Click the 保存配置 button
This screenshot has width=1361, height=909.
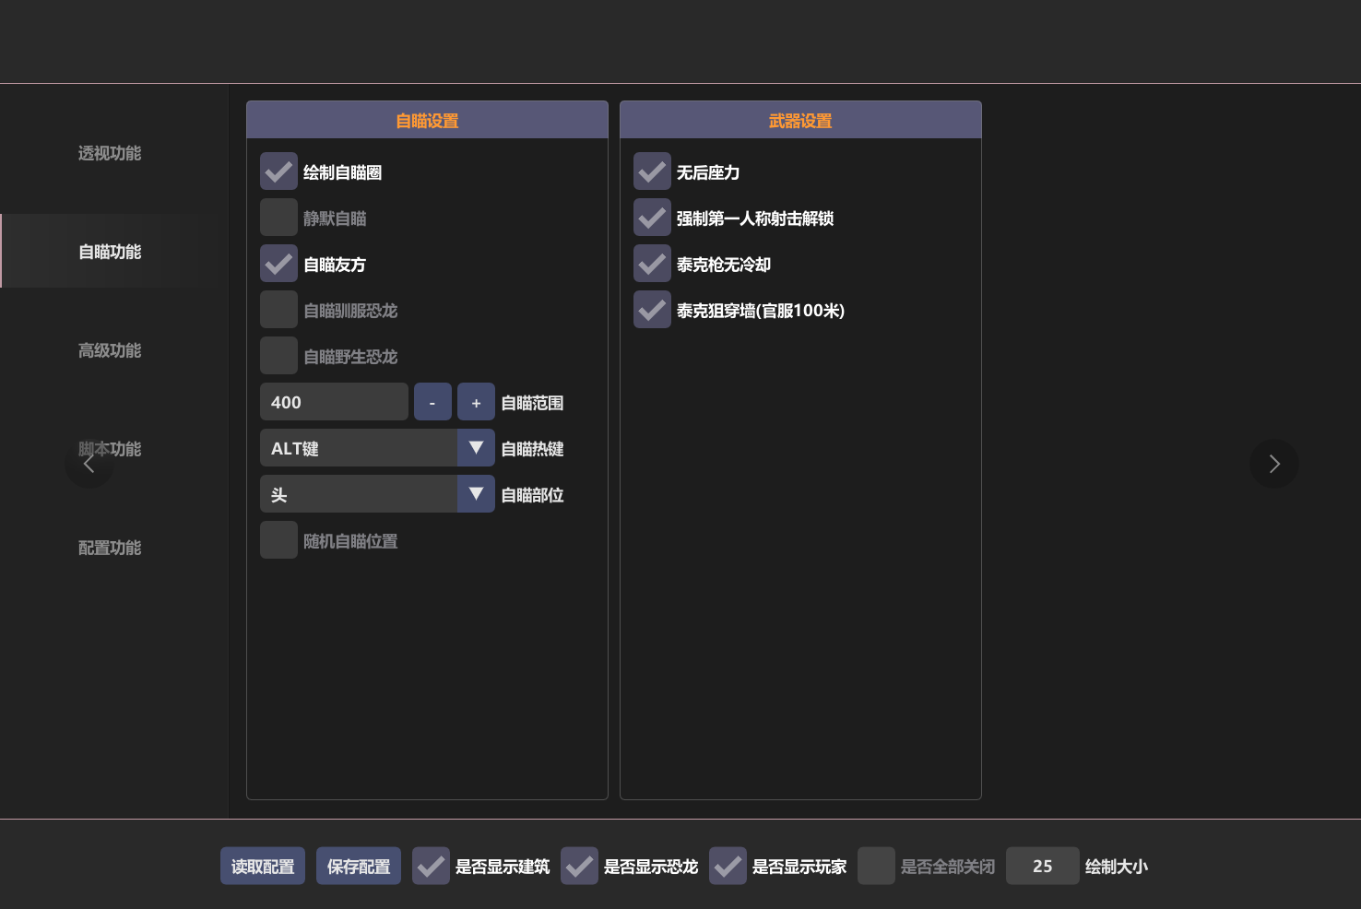coord(359,866)
